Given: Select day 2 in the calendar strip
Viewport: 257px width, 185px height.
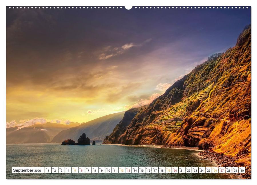Looking at the screenshot, I should (x=55, y=170).
